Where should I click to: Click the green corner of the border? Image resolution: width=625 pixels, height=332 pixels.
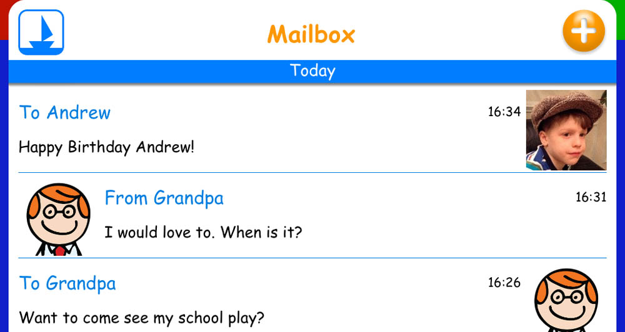pyautogui.click(x=621, y=19)
